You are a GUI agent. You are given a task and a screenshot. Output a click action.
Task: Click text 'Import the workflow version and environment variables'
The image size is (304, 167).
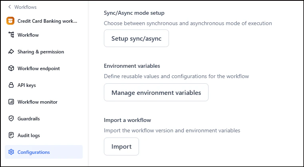[172, 130]
